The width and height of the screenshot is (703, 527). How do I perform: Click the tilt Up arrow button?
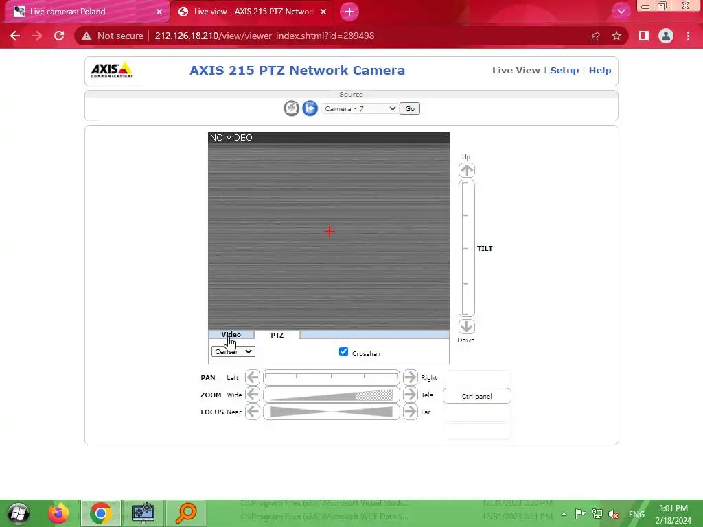[x=466, y=170]
